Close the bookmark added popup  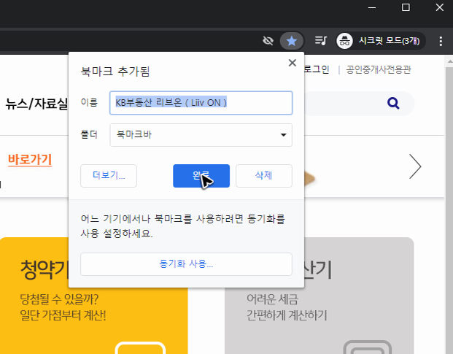point(293,63)
